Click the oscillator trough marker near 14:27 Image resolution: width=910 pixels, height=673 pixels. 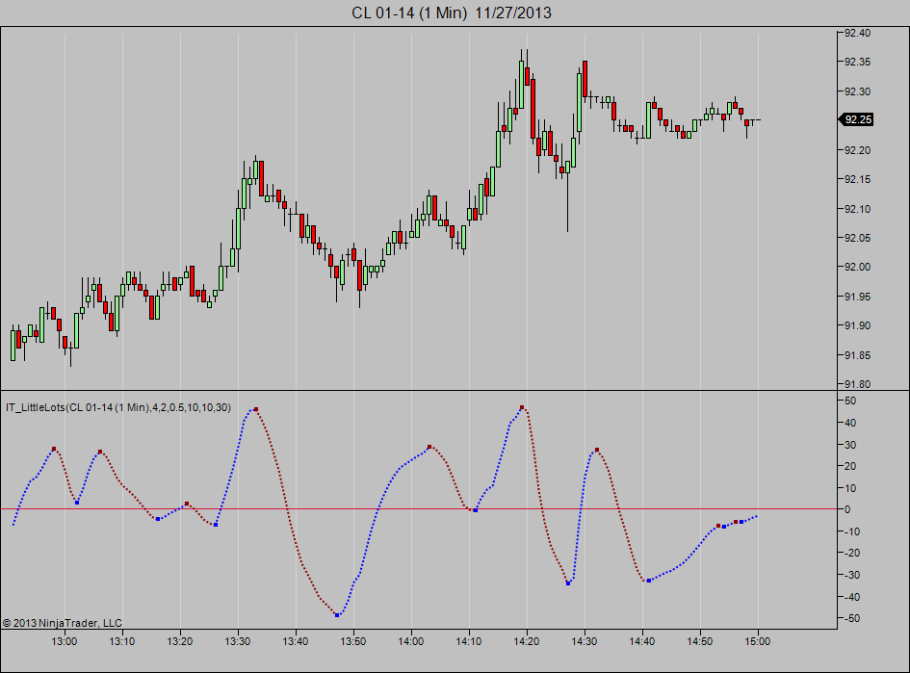click(568, 583)
